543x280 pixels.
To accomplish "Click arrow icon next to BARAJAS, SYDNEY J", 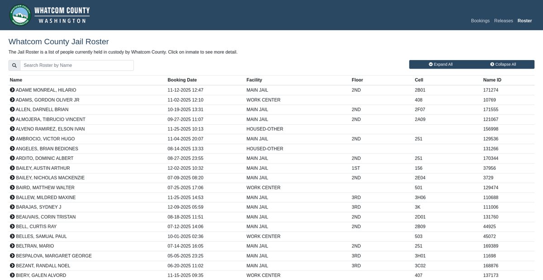I will point(12,207).
